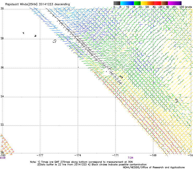The height and width of the screenshot is (169, 193).
Task: Click the '15' legend scale label
Action: pos(134,7)
